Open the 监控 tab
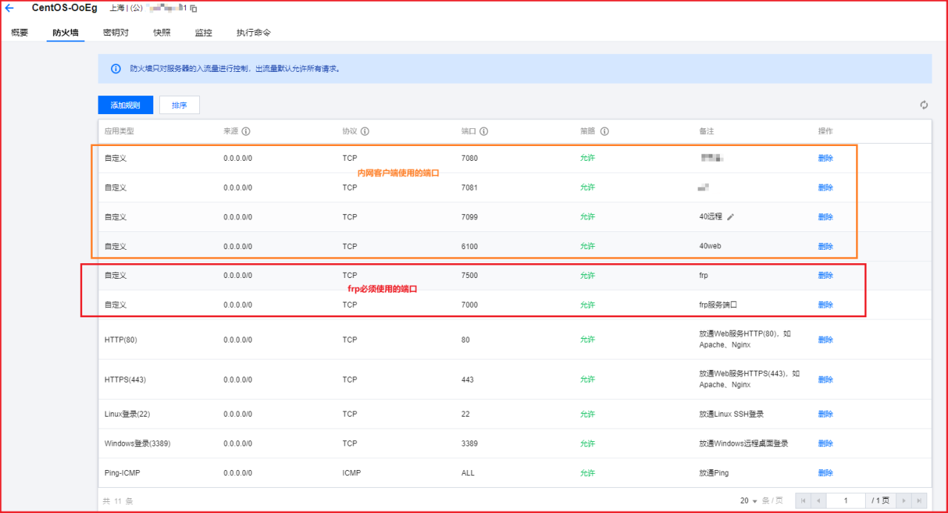The height and width of the screenshot is (513, 948). point(203,33)
